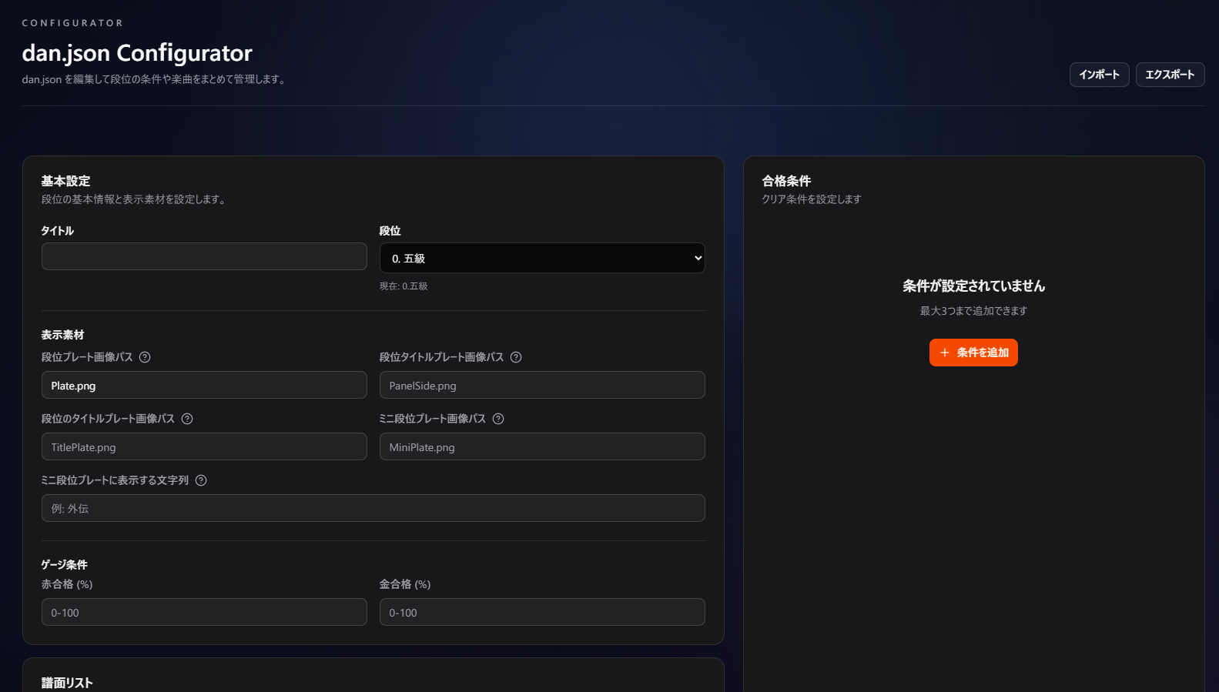Viewport: 1219px width, 692px height.
Task: Show help for 段位のタイトルプレート画像パス
Action: (187, 419)
